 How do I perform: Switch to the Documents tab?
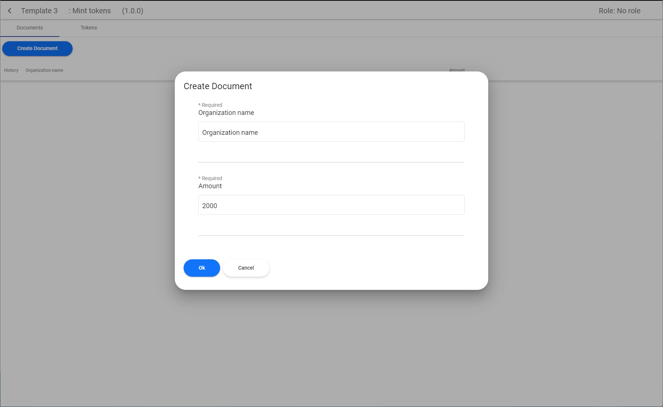[30, 28]
